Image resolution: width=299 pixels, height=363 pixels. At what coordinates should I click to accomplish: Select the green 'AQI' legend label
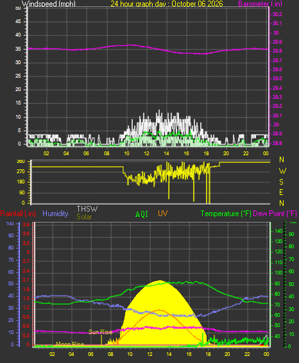coord(142,214)
